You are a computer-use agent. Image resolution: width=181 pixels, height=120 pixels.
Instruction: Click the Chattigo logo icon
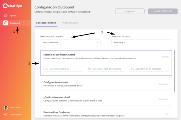[5, 5]
